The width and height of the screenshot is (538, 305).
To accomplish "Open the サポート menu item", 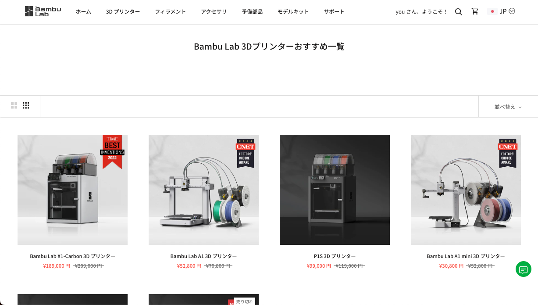I will coord(334,12).
